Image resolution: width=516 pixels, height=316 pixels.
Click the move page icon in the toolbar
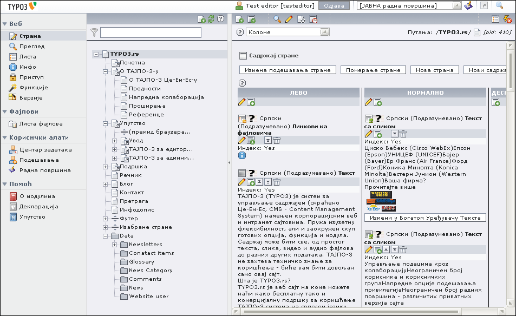point(301,19)
